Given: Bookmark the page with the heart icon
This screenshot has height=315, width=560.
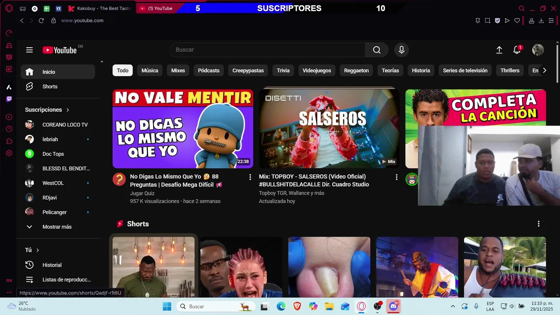Looking at the screenshot, I should pyautogui.click(x=517, y=21).
